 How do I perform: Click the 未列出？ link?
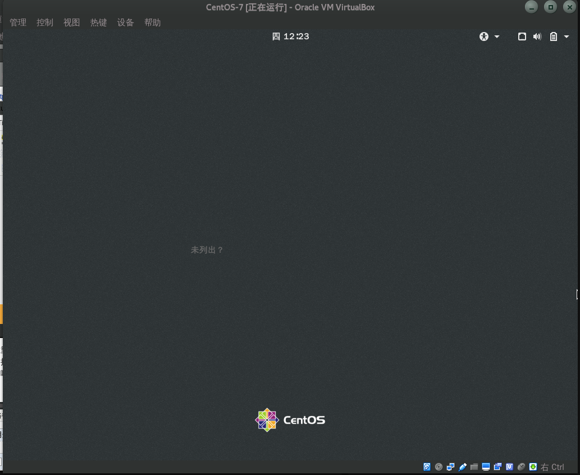(x=207, y=250)
